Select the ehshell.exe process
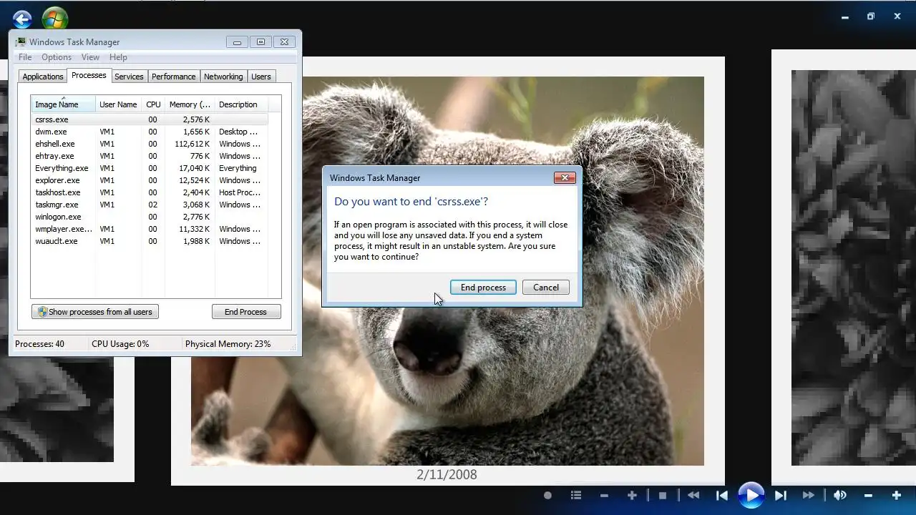This screenshot has width=916, height=515. (150, 144)
